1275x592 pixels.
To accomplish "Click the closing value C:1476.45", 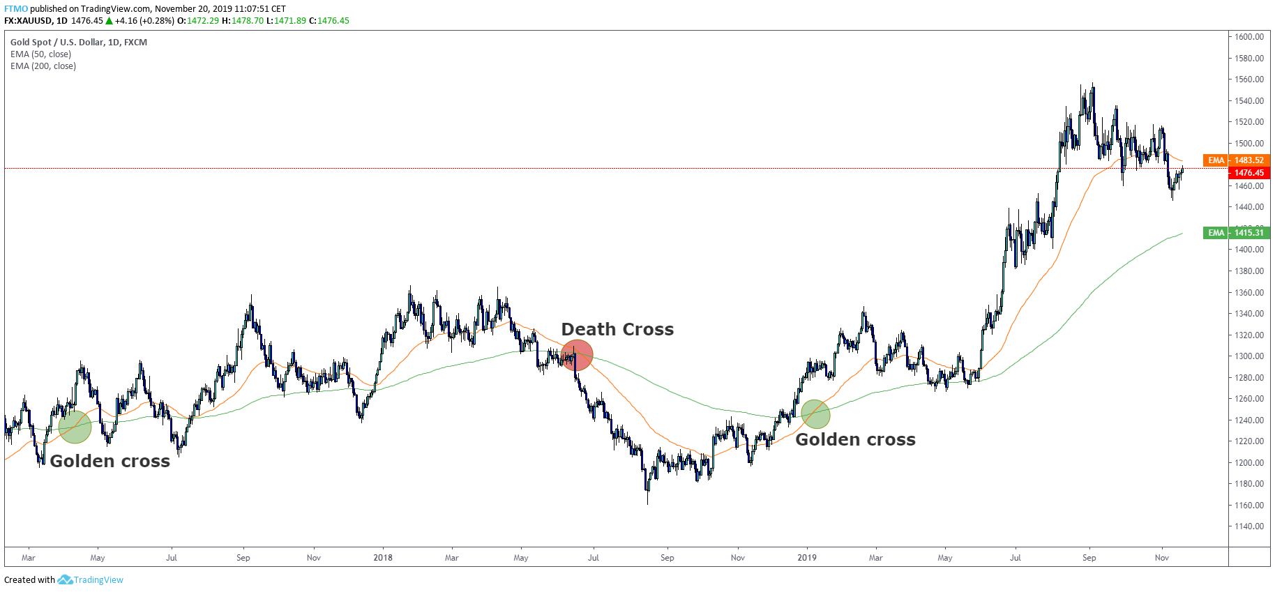I will (x=329, y=21).
